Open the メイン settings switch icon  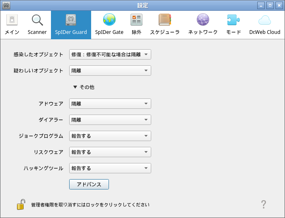12,19
